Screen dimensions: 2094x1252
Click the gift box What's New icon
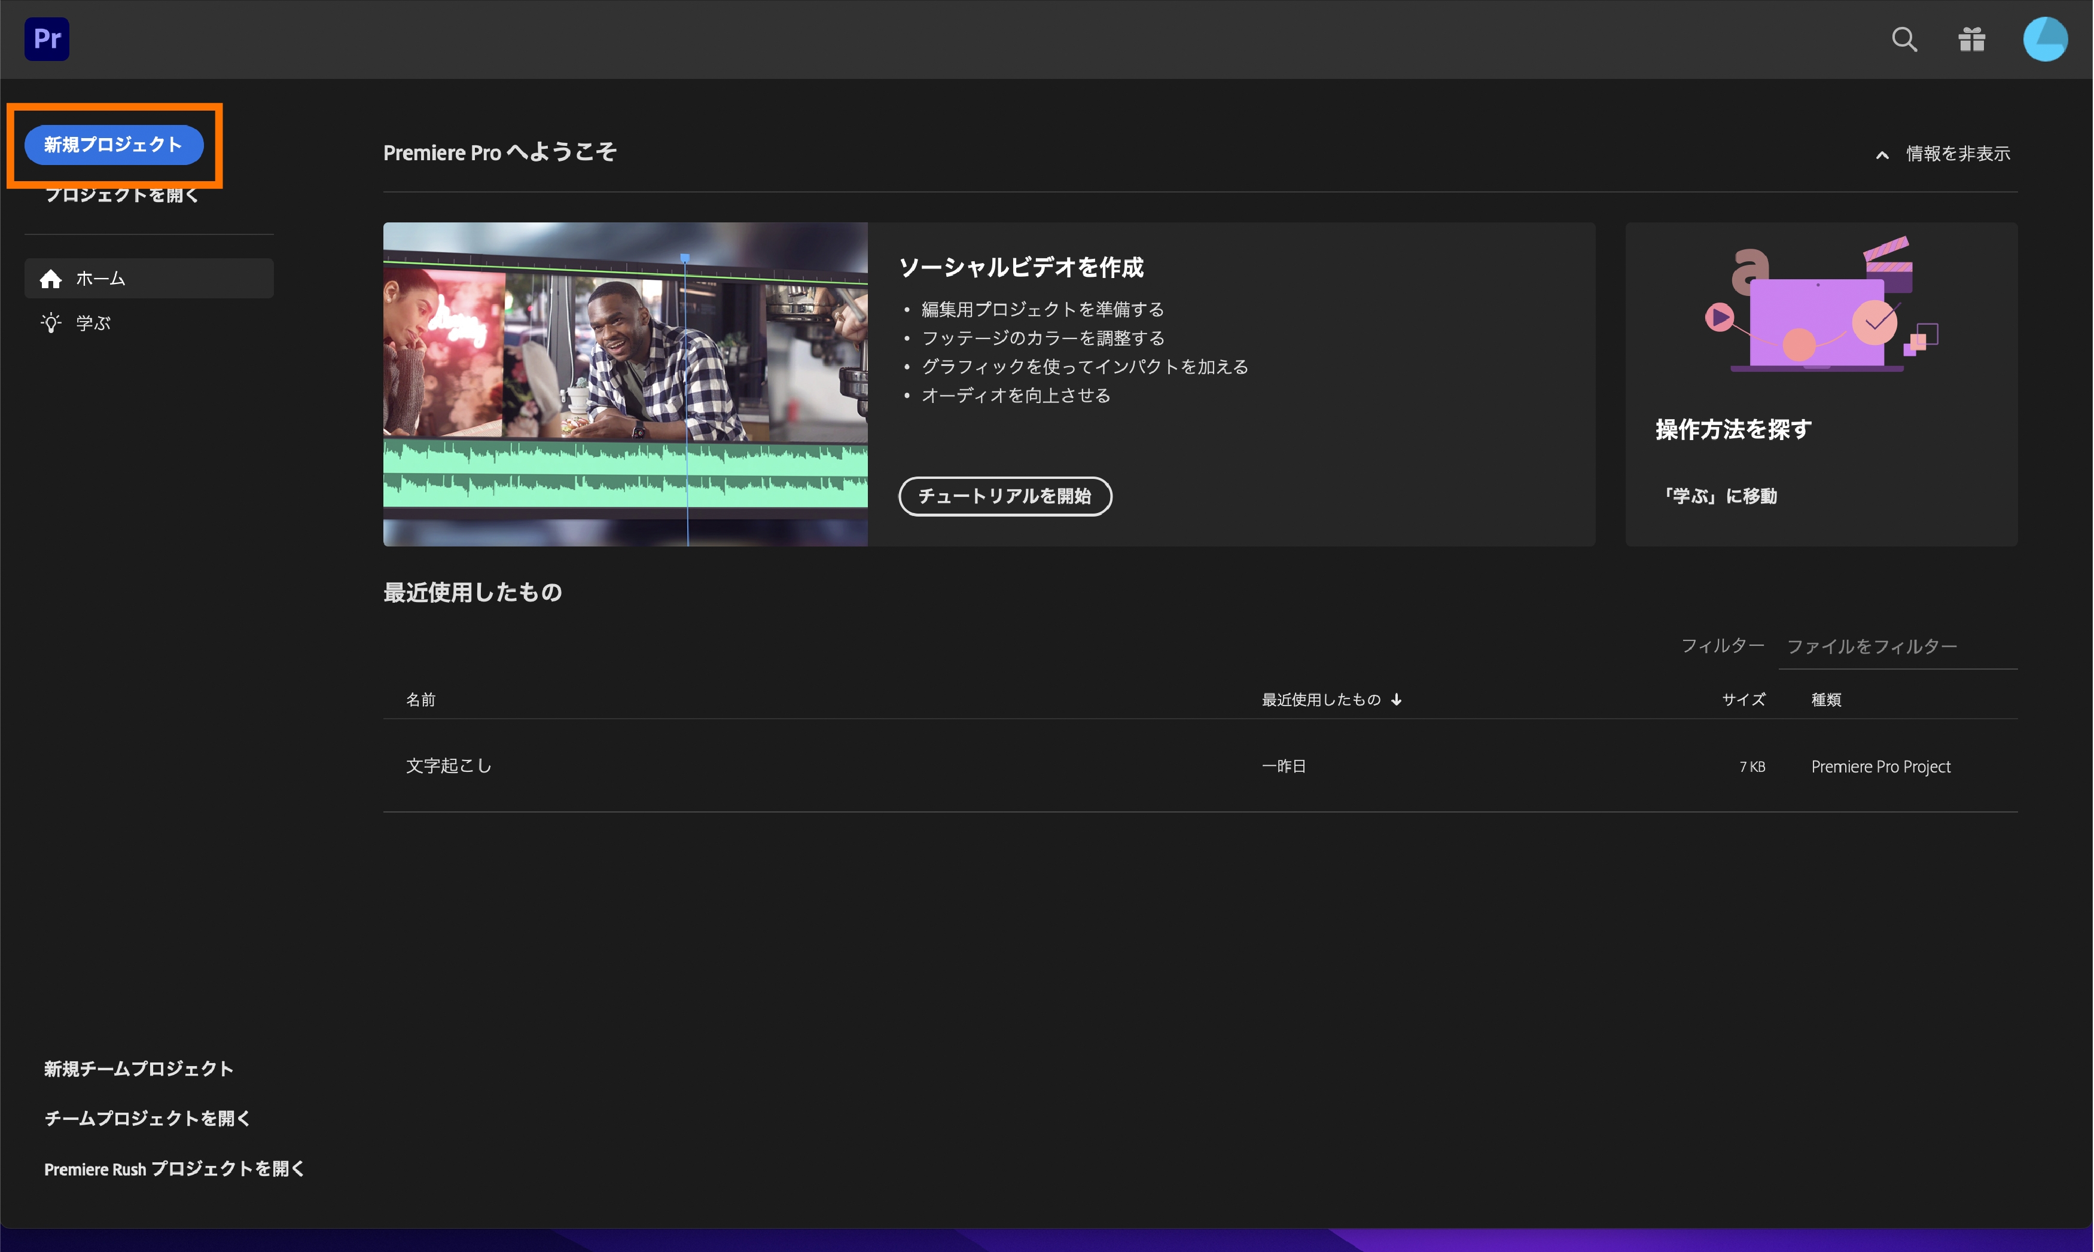pos(1971,39)
